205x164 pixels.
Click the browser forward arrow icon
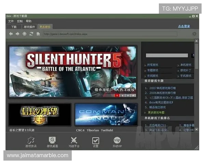pos(17,34)
